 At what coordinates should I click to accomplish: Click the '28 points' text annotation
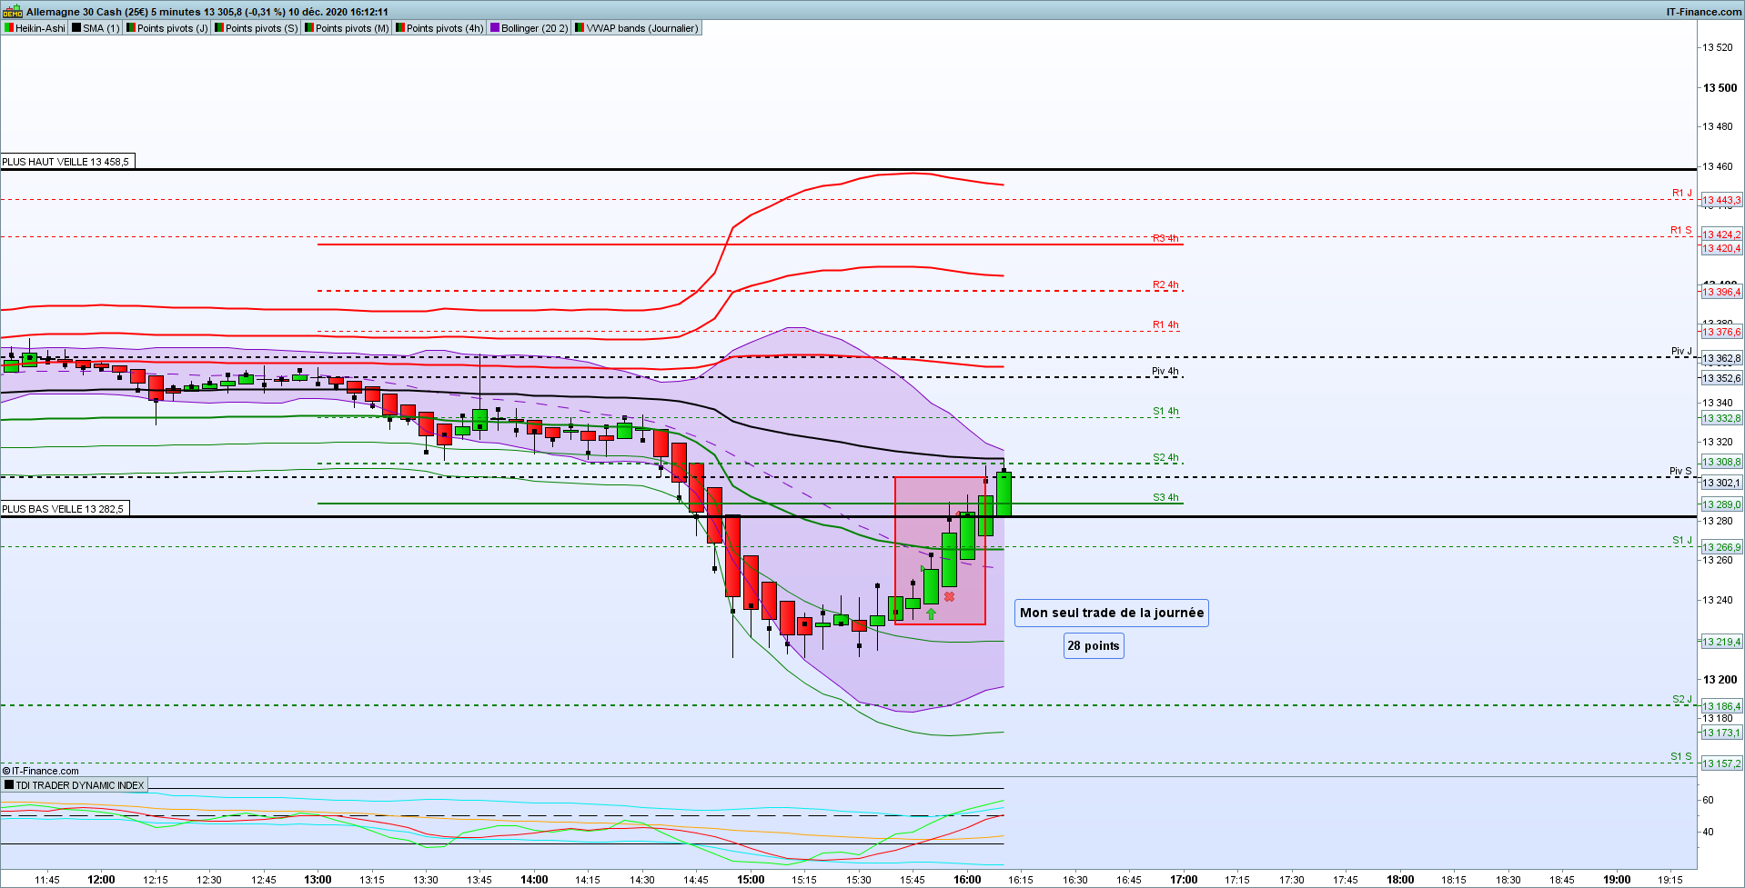click(x=1094, y=646)
